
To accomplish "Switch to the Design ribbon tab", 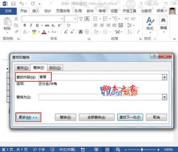I will (x=48, y=11).
